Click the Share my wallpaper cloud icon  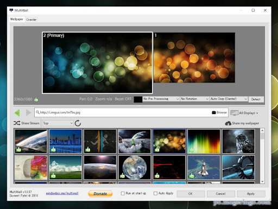[228, 123]
